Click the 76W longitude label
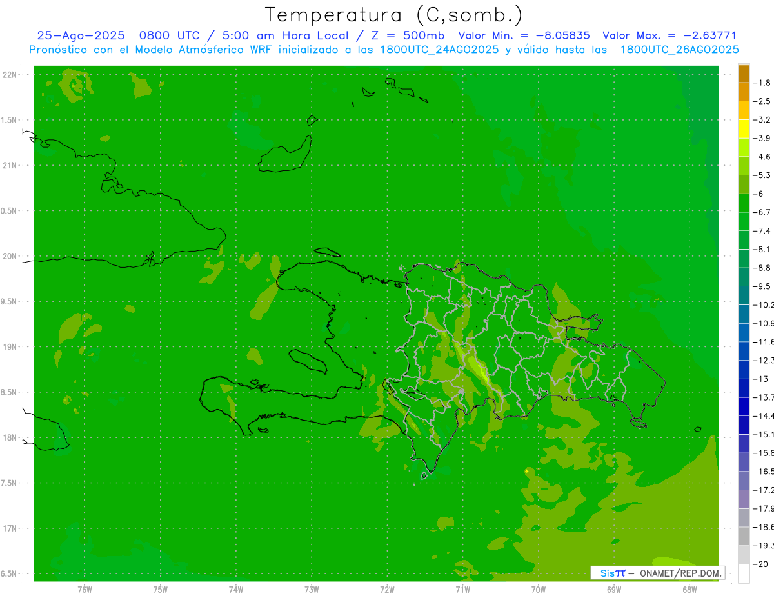The image size is (774, 598). point(84,590)
